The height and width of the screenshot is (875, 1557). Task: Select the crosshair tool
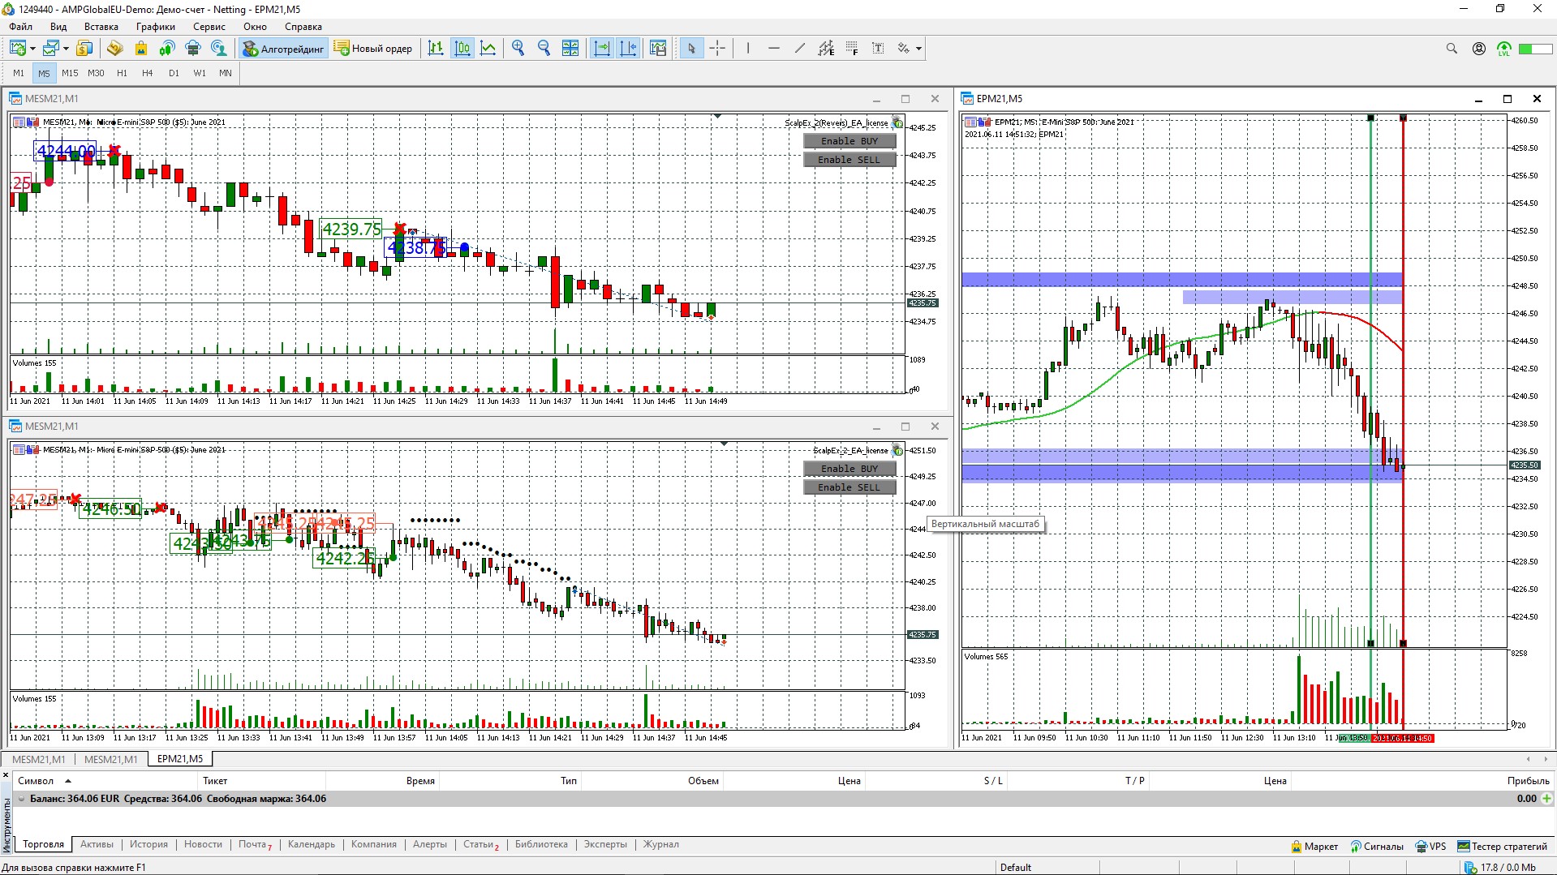717,49
